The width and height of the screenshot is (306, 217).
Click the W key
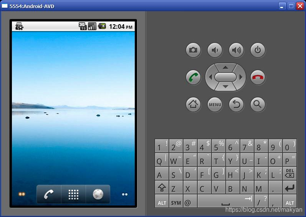click(x=176, y=159)
